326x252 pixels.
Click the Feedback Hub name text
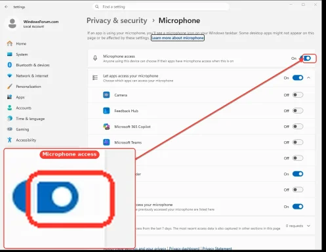tap(127, 111)
